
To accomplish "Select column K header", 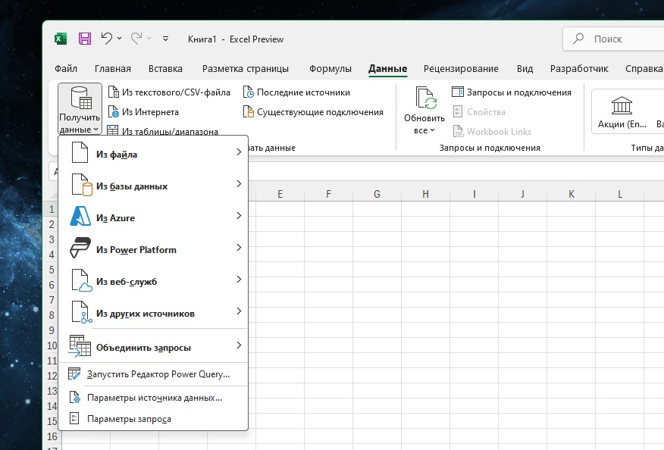I will [572, 194].
